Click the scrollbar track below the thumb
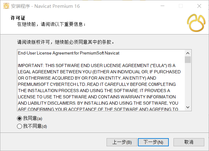The width and height of the screenshot is (209, 151). point(188,83)
